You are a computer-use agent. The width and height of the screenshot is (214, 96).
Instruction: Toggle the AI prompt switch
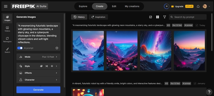click(x=20, y=48)
